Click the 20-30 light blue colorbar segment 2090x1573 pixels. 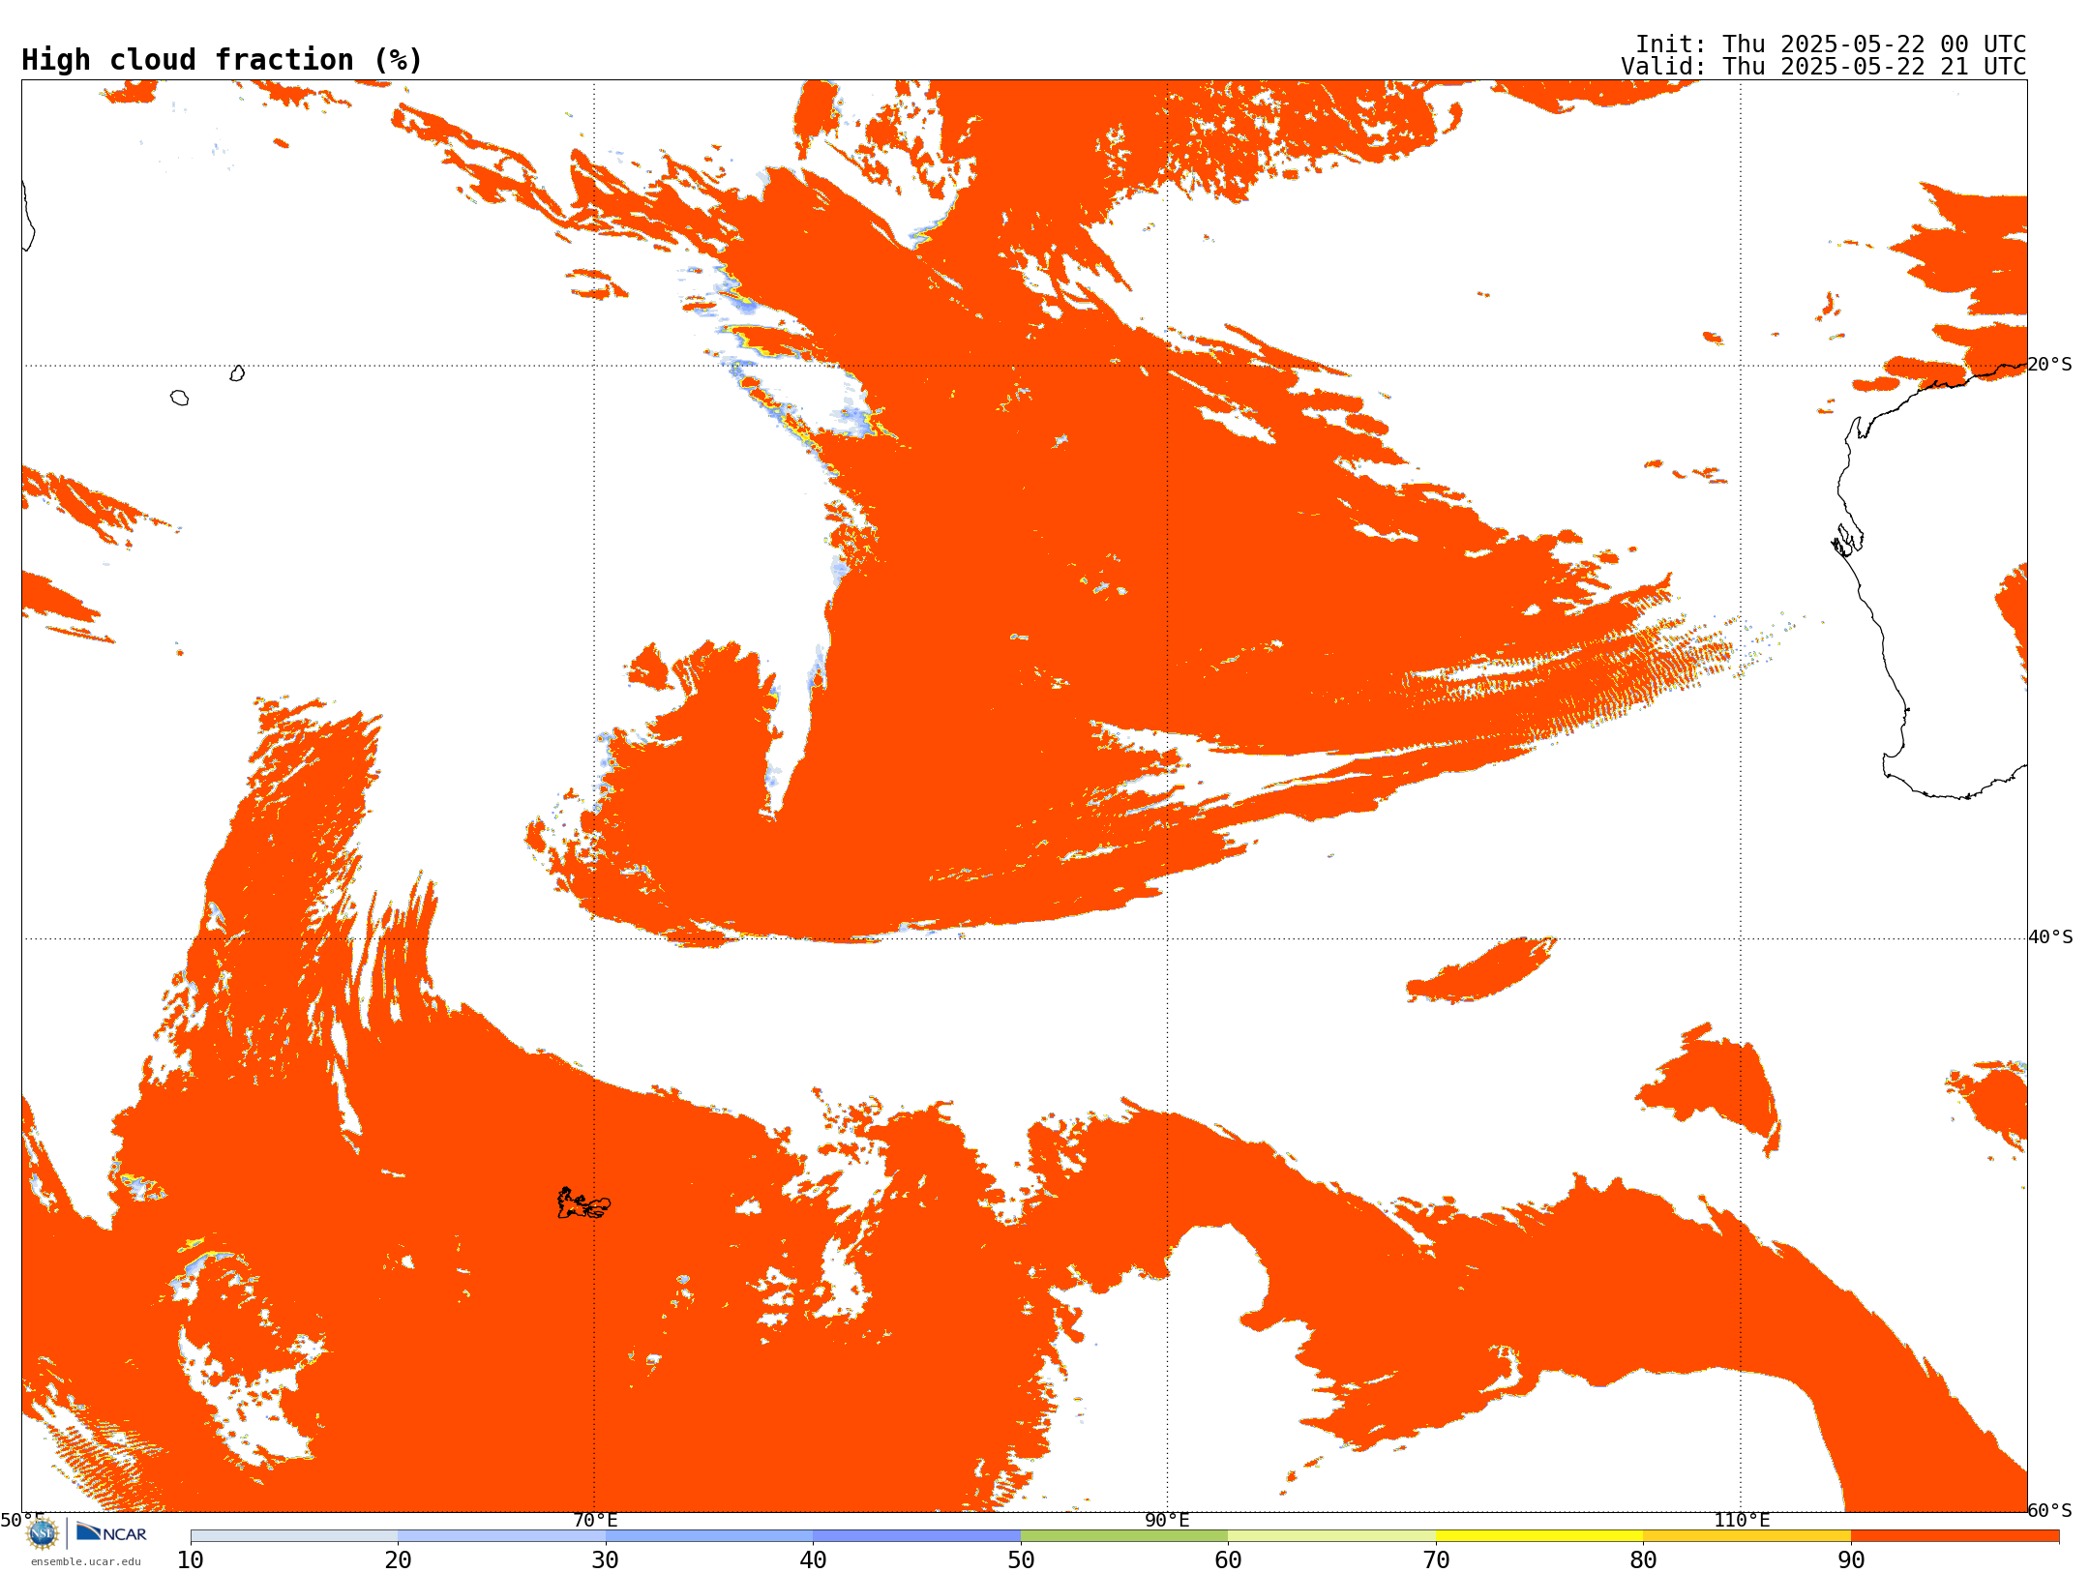tap(501, 1536)
